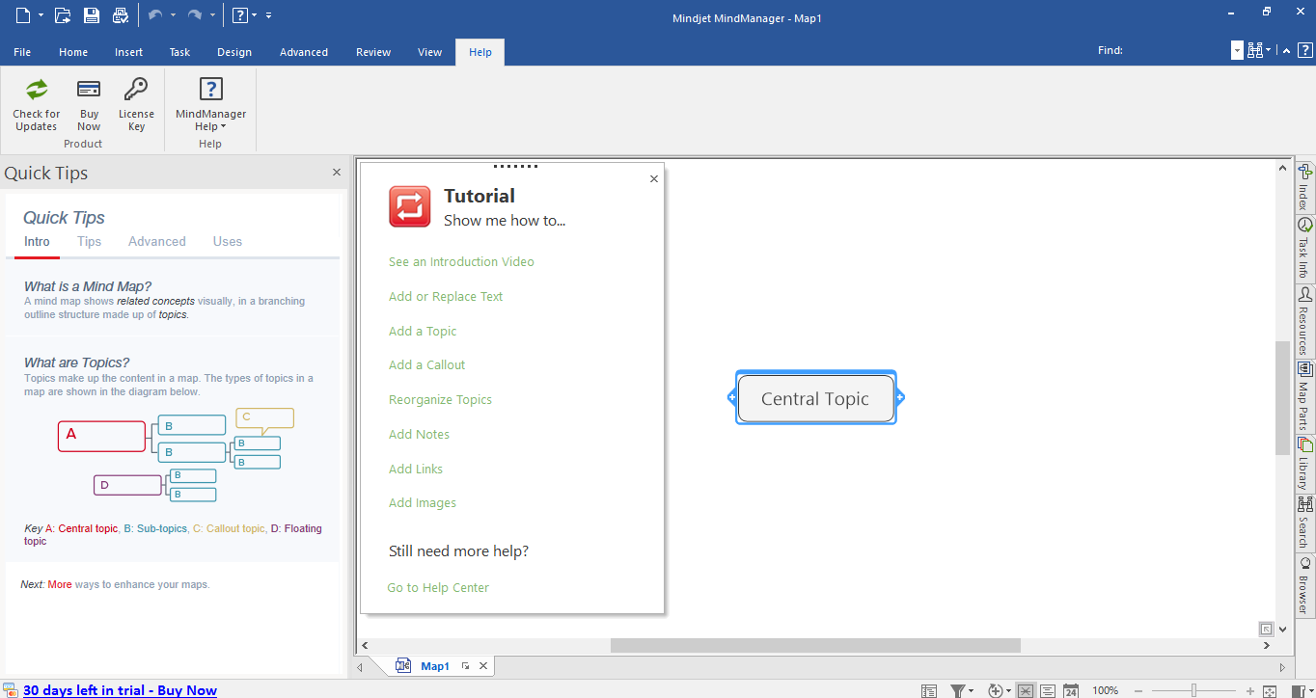Click the red Tutorial icon
This screenshot has height=698, width=1316.
tap(410, 206)
